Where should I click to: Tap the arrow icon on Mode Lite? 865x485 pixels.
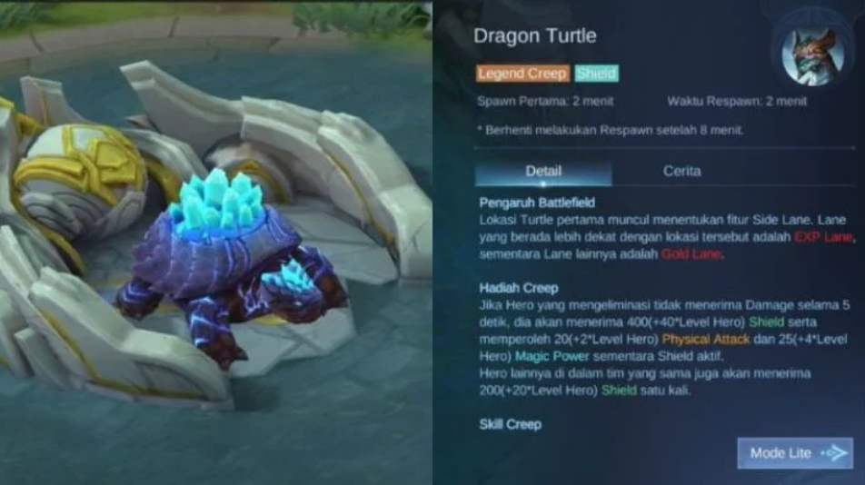(x=834, y=453)
